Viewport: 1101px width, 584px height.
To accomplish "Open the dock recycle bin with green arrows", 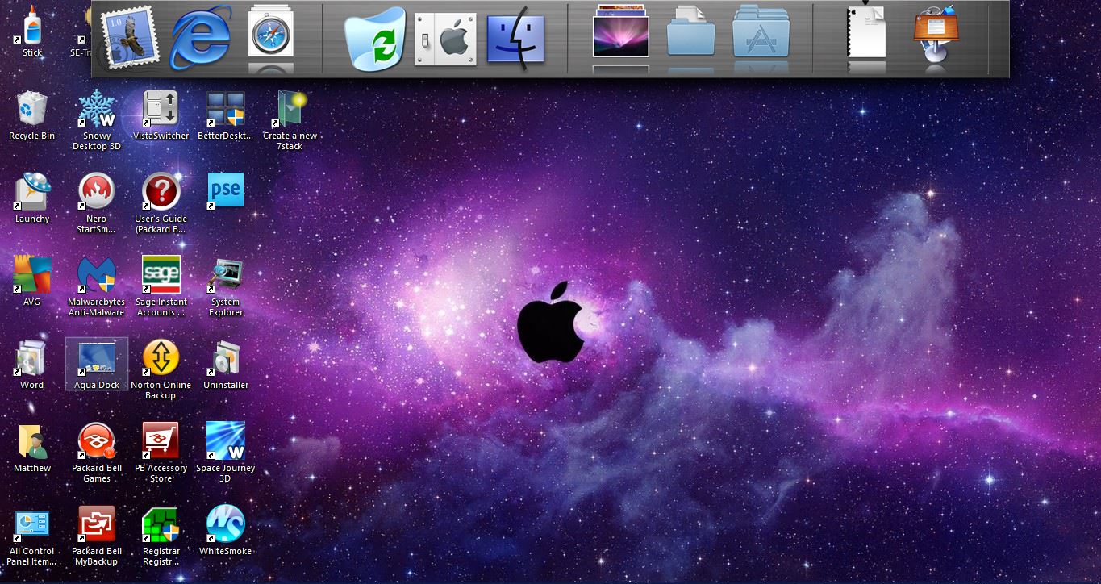I will pos(375,39).
